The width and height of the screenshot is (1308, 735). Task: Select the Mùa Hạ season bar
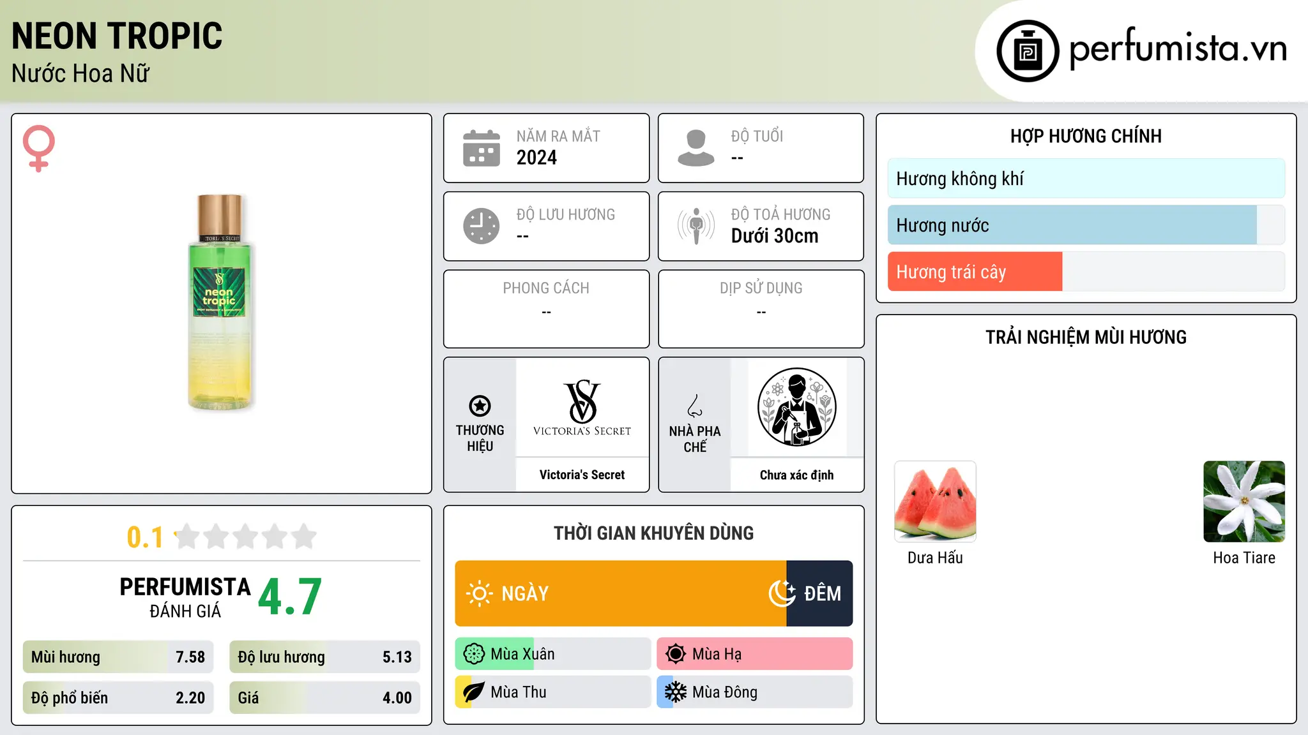pyautogui.click(x=755, y=654)
